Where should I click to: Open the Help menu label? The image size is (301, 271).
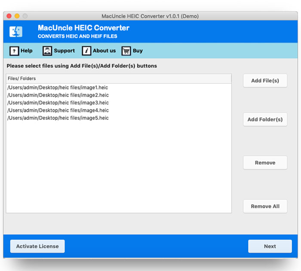[x=27, y=51]
